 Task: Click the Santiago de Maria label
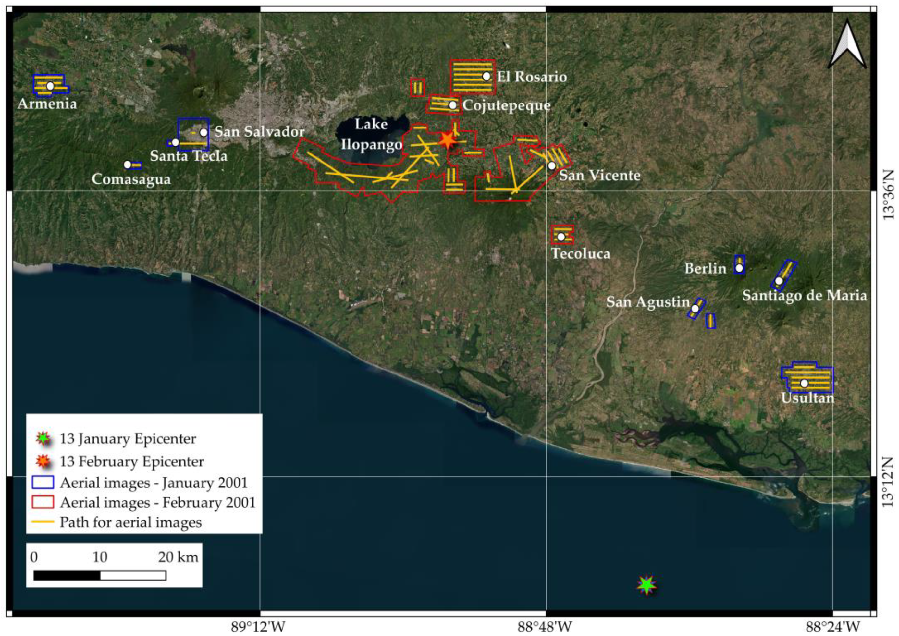[x=804, y=295]
